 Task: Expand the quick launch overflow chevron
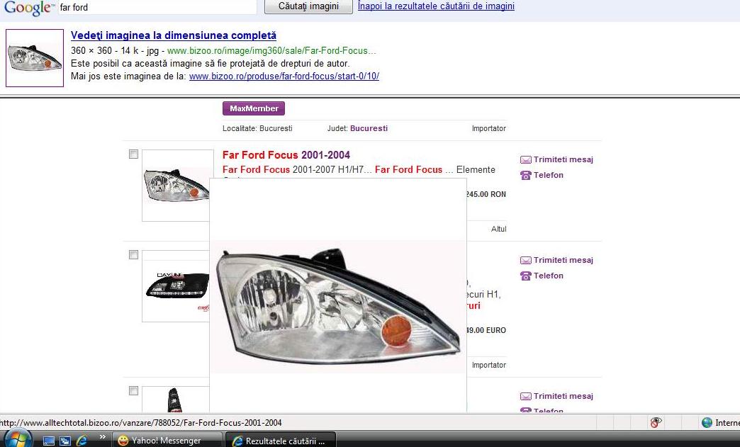click(102, 438)
